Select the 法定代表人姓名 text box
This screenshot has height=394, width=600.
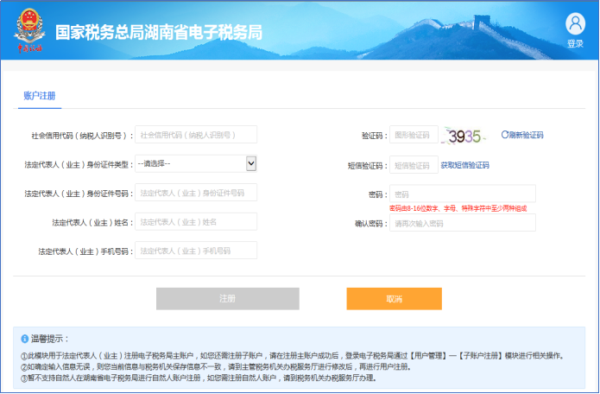click(x=196, y=222)
